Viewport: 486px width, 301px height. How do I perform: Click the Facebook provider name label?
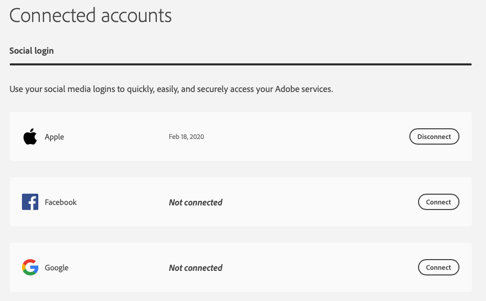[x=60, y=202]
